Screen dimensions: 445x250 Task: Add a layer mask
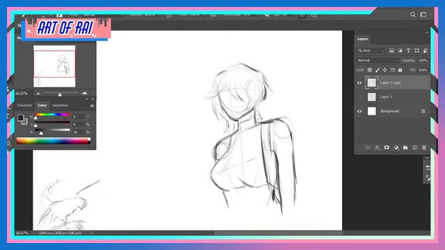(387, 148)
